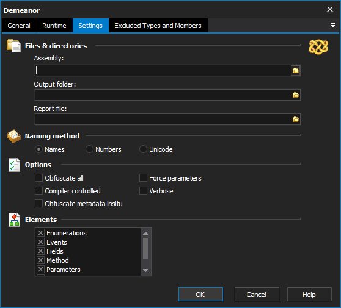Click the Elements list scrollbar thumb
Viewport: 341px width, 308px height.
tap(145, 248)
